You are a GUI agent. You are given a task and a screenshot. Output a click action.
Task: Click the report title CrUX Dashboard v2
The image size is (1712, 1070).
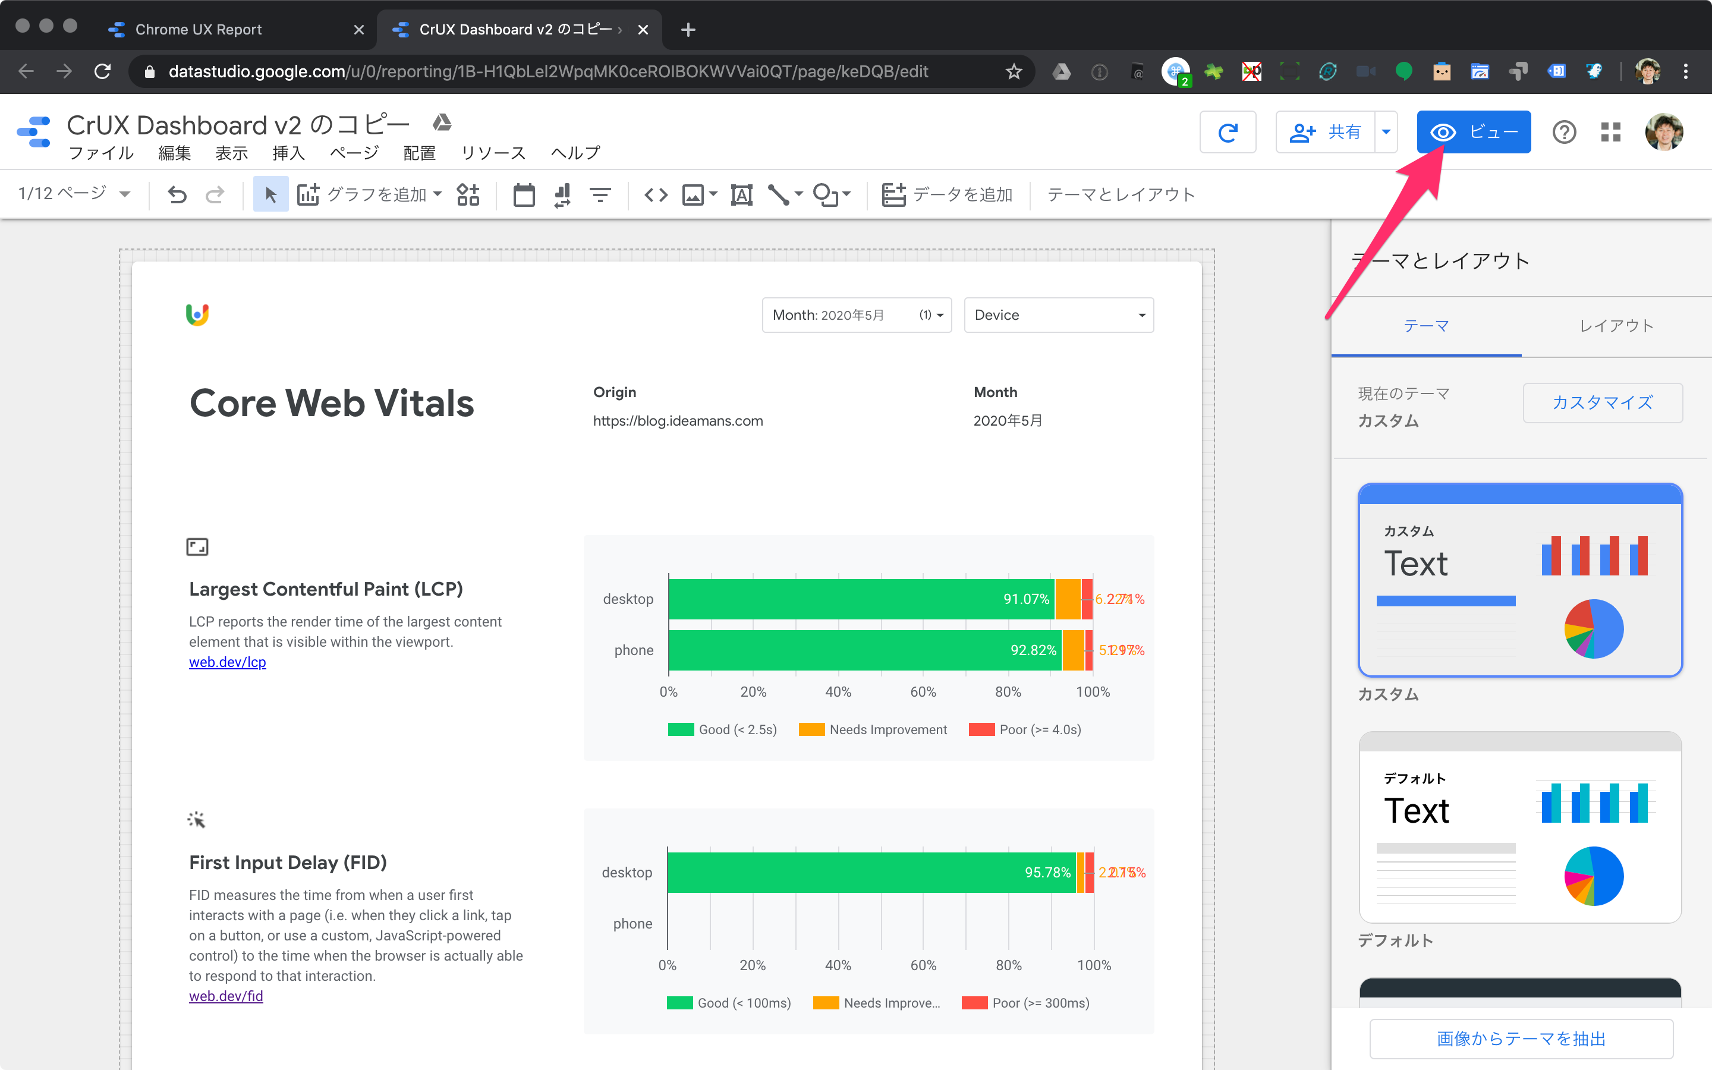[238, 125]
